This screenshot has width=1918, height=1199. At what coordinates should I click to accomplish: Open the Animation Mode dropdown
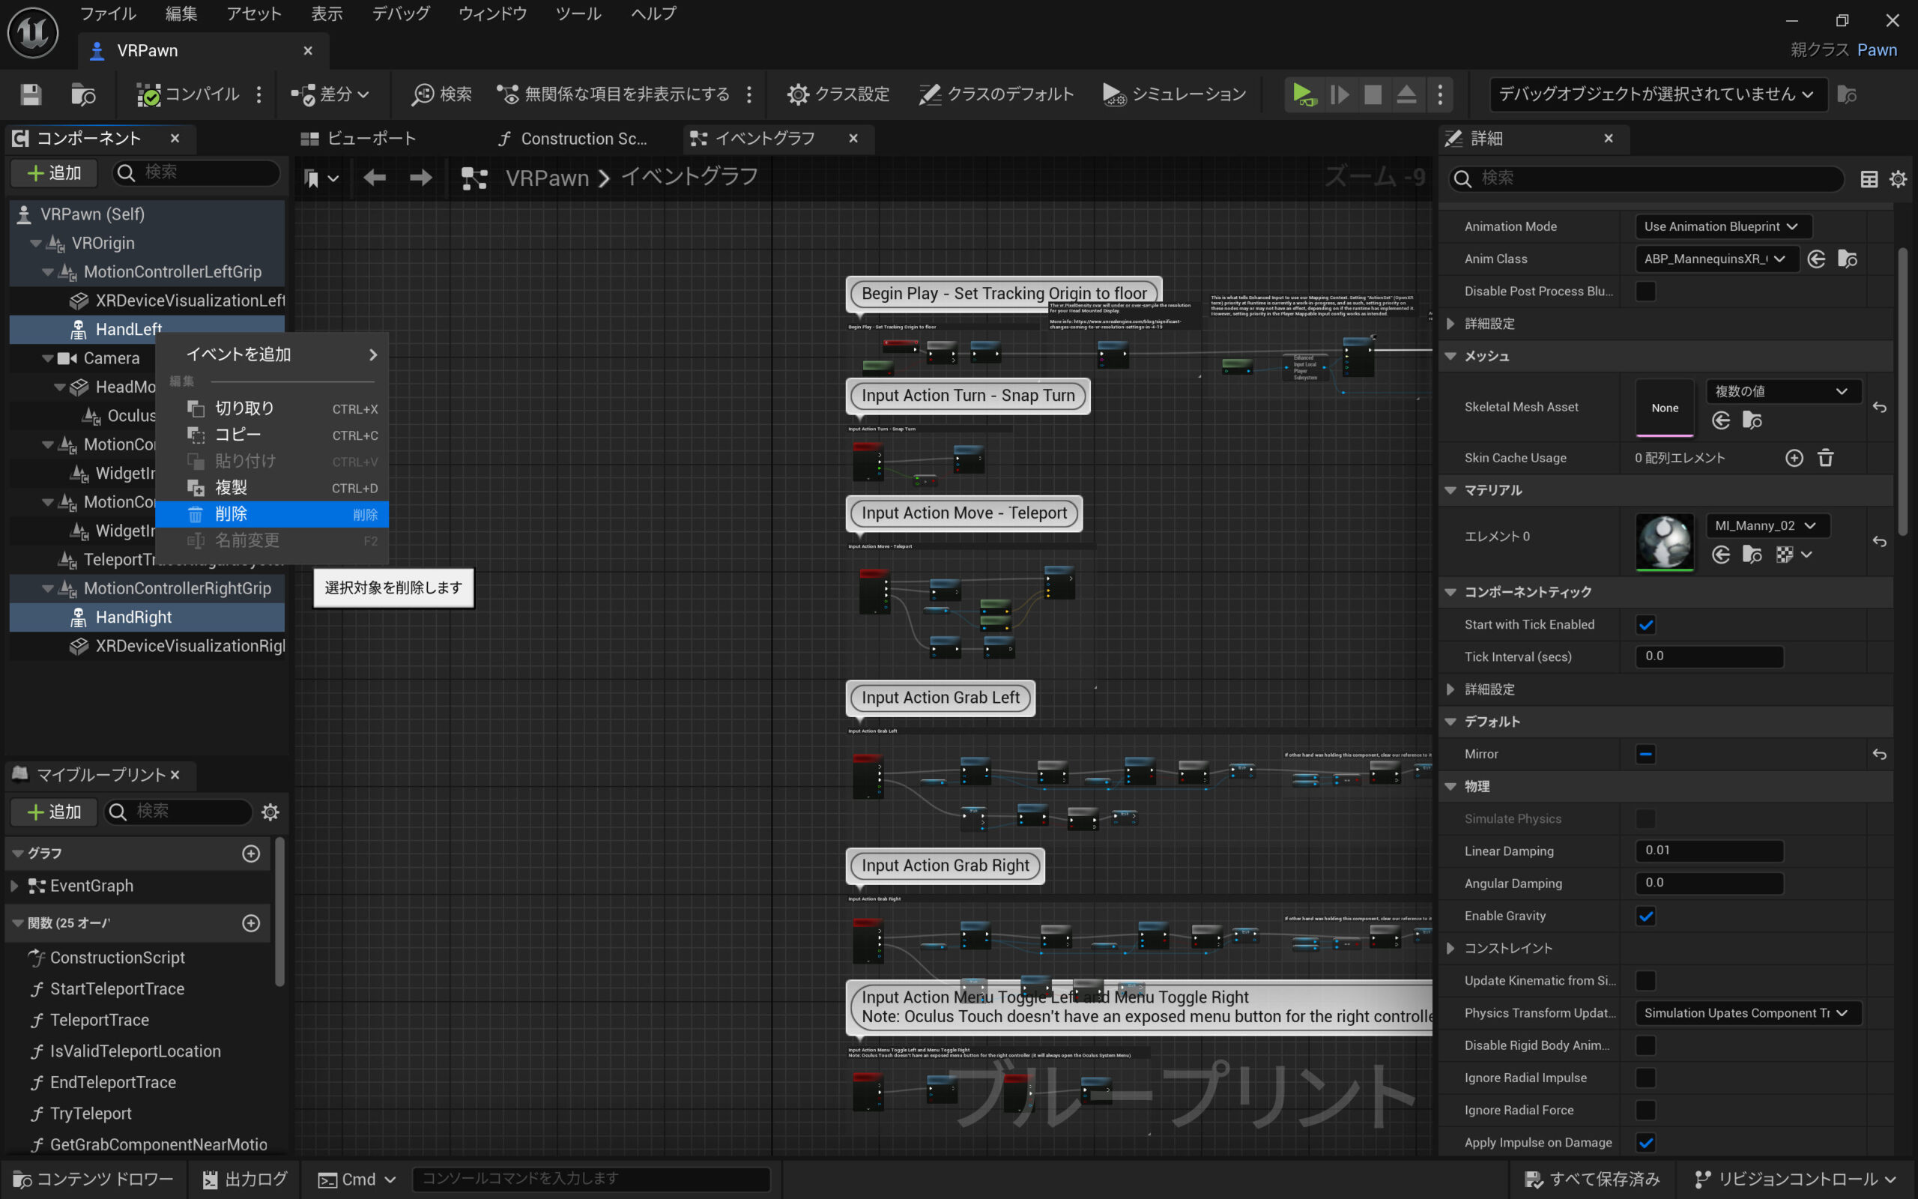tap(1722, 226)
